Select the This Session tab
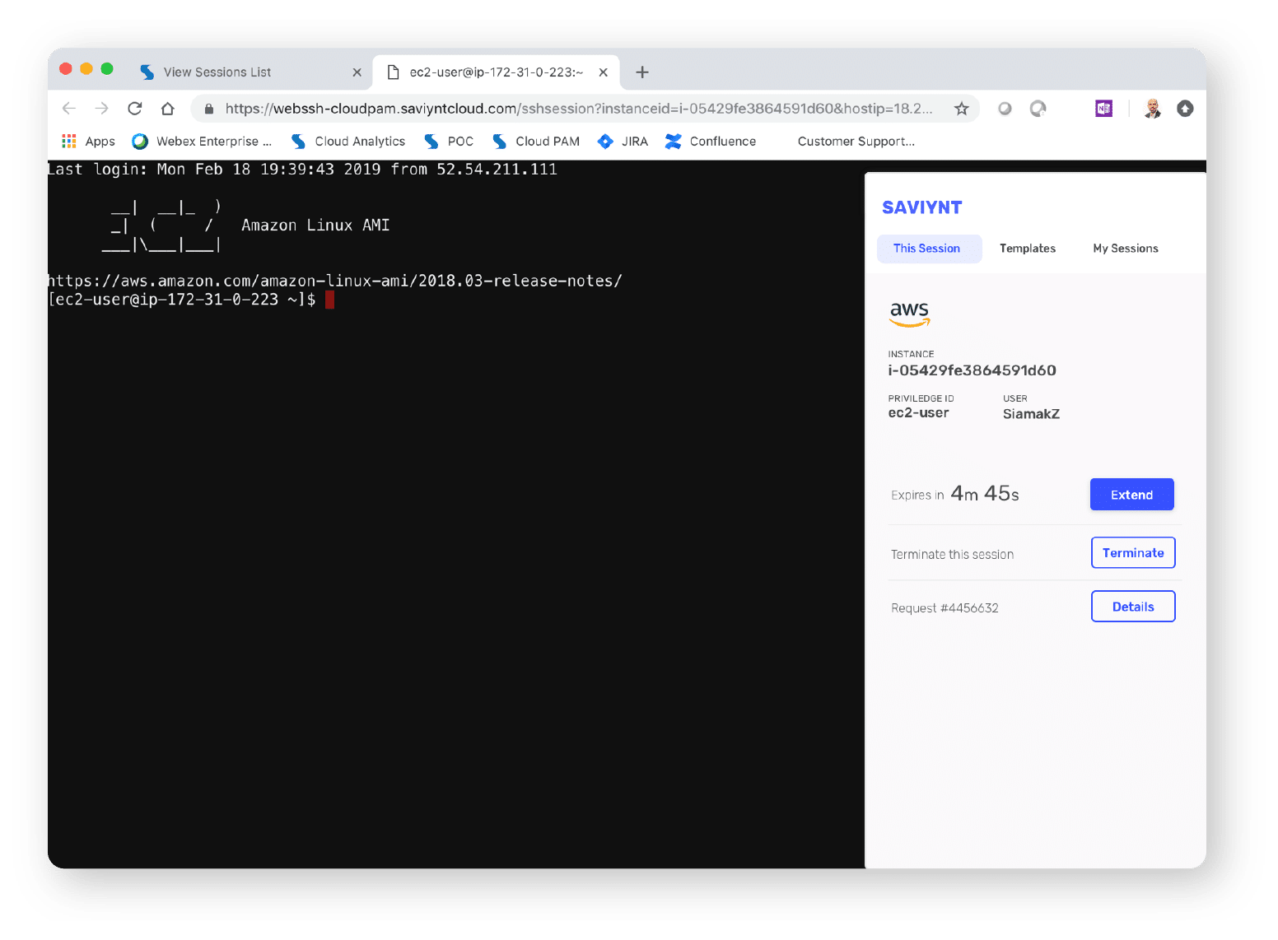 pos(929,249)
